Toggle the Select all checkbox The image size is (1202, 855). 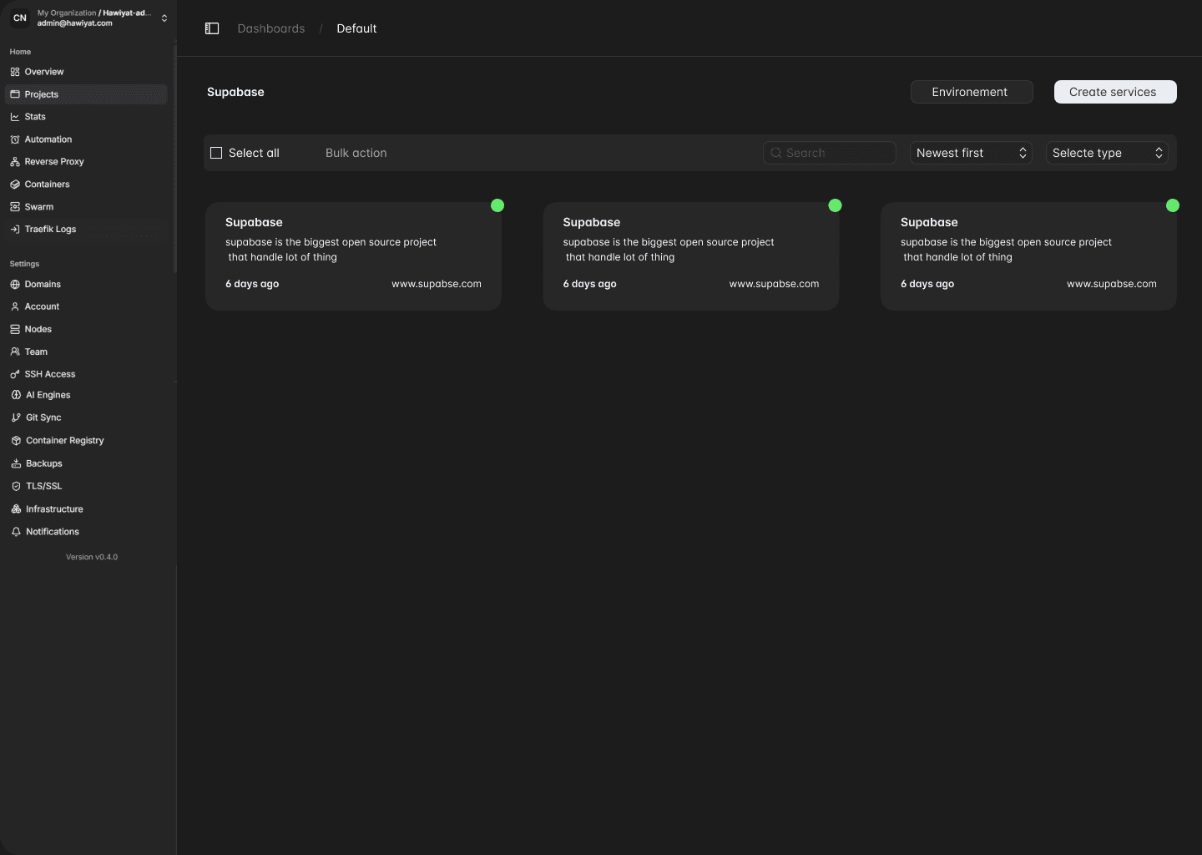click(x=215, y=153)
